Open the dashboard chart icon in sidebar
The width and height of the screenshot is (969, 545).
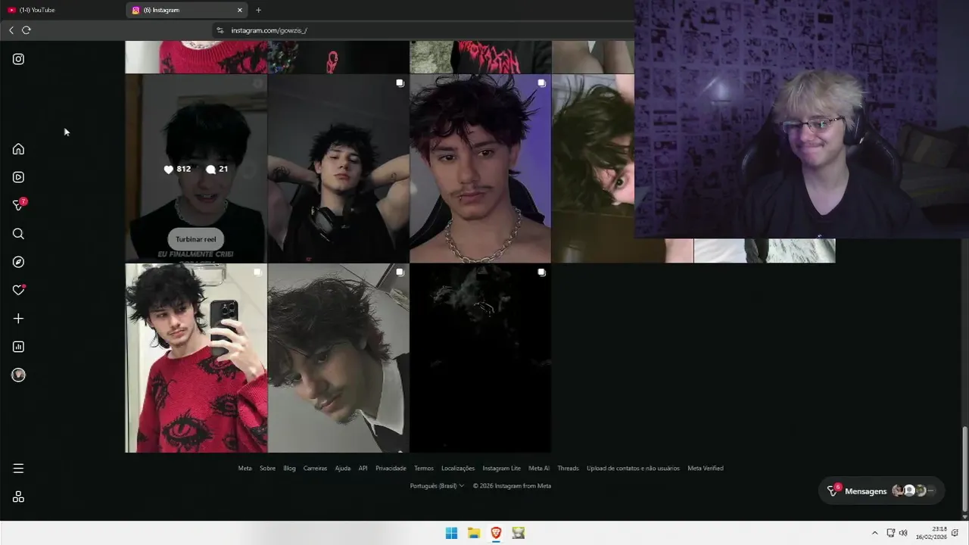[18, 347]
